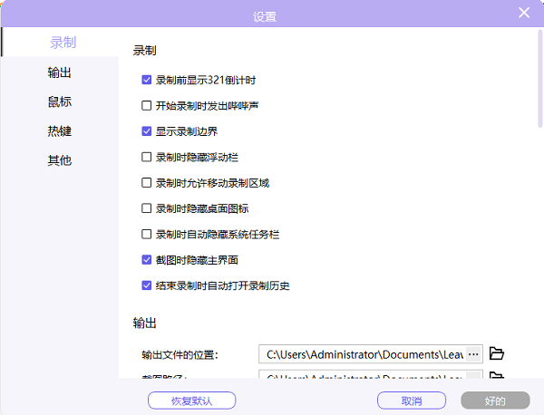Tick 录制时隐藏桌面图标
This screenshot has width=544, height=415.
coord(146,208)
